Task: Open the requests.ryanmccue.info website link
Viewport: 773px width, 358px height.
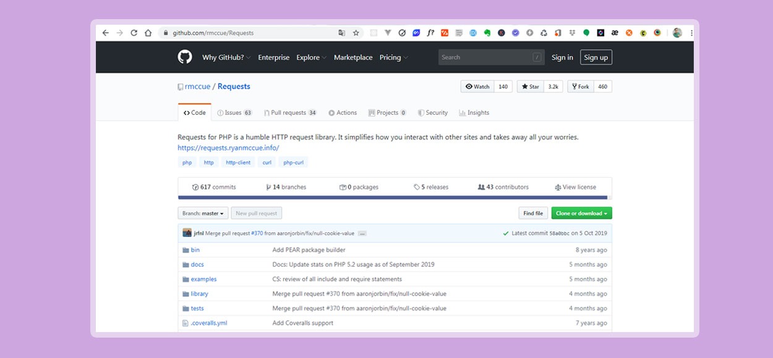Action: (228, 148)
